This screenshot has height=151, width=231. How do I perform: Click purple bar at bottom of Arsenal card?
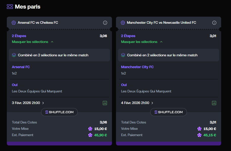point(59,143)
